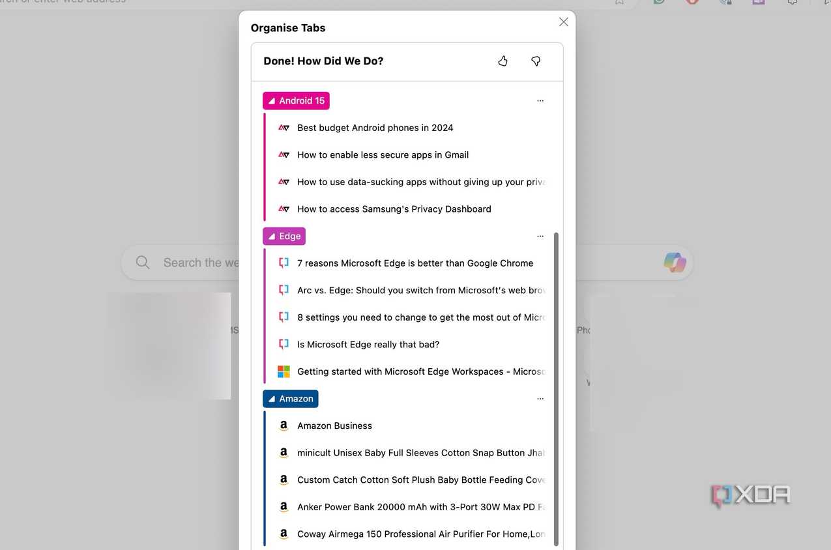Select 'Arc vs. Edge: Should you switch' entry
The image size is (831, 550).
coord(421,291)
